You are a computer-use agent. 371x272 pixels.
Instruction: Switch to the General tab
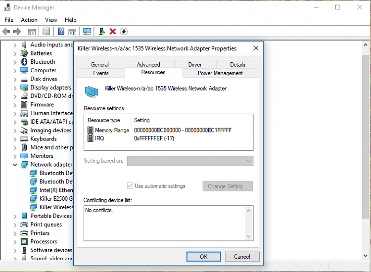pos(100,65)
